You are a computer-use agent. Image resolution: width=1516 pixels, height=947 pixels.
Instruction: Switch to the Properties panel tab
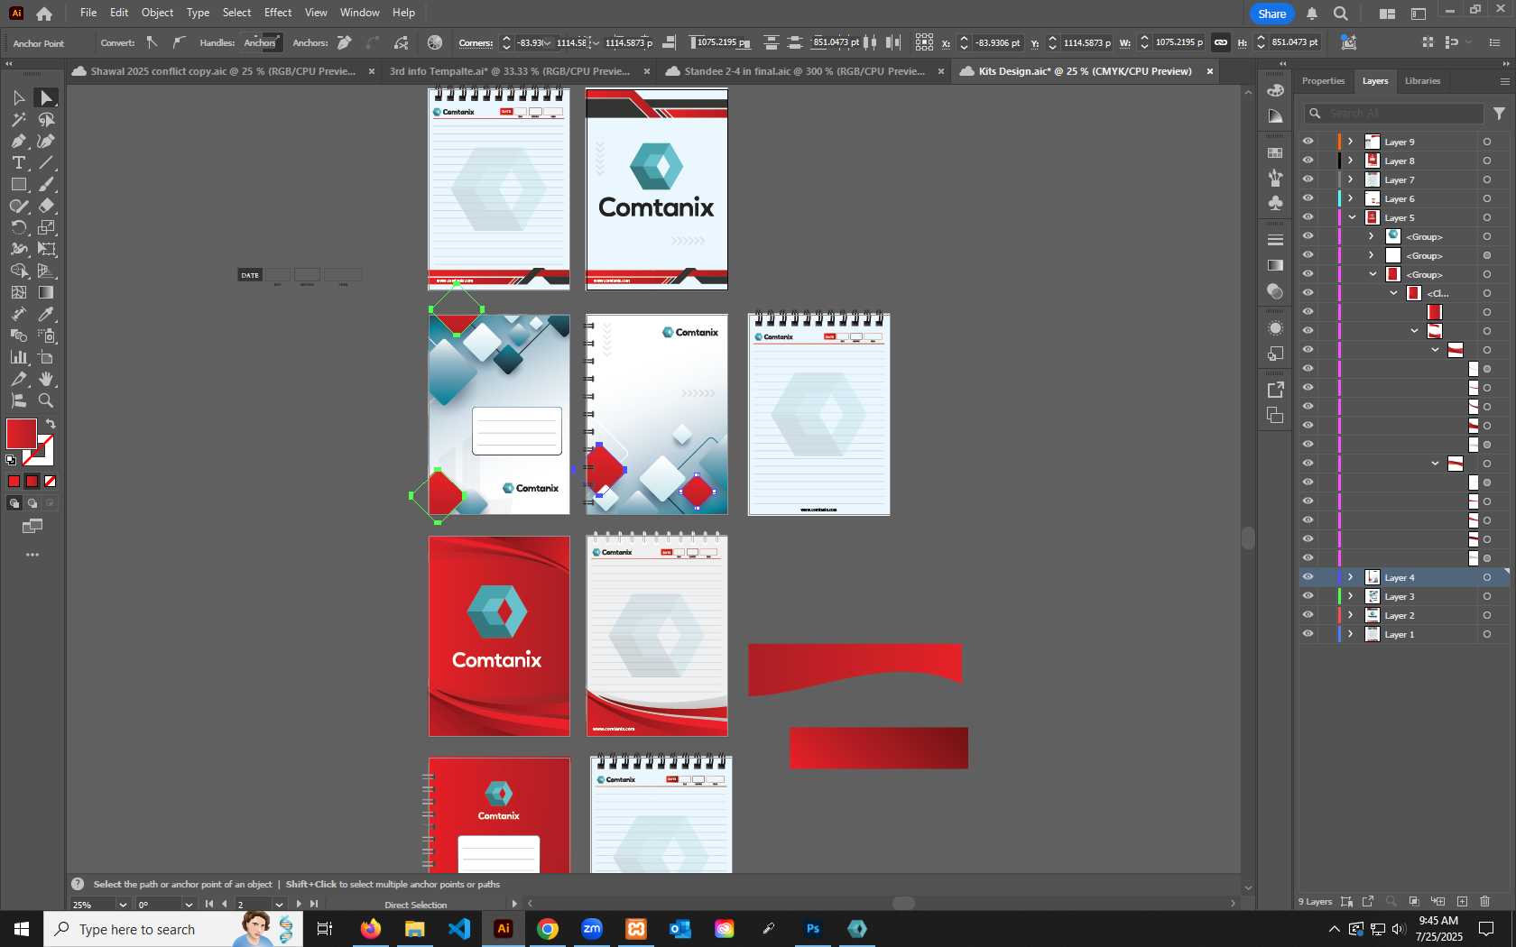click(x=1323, y=81)
